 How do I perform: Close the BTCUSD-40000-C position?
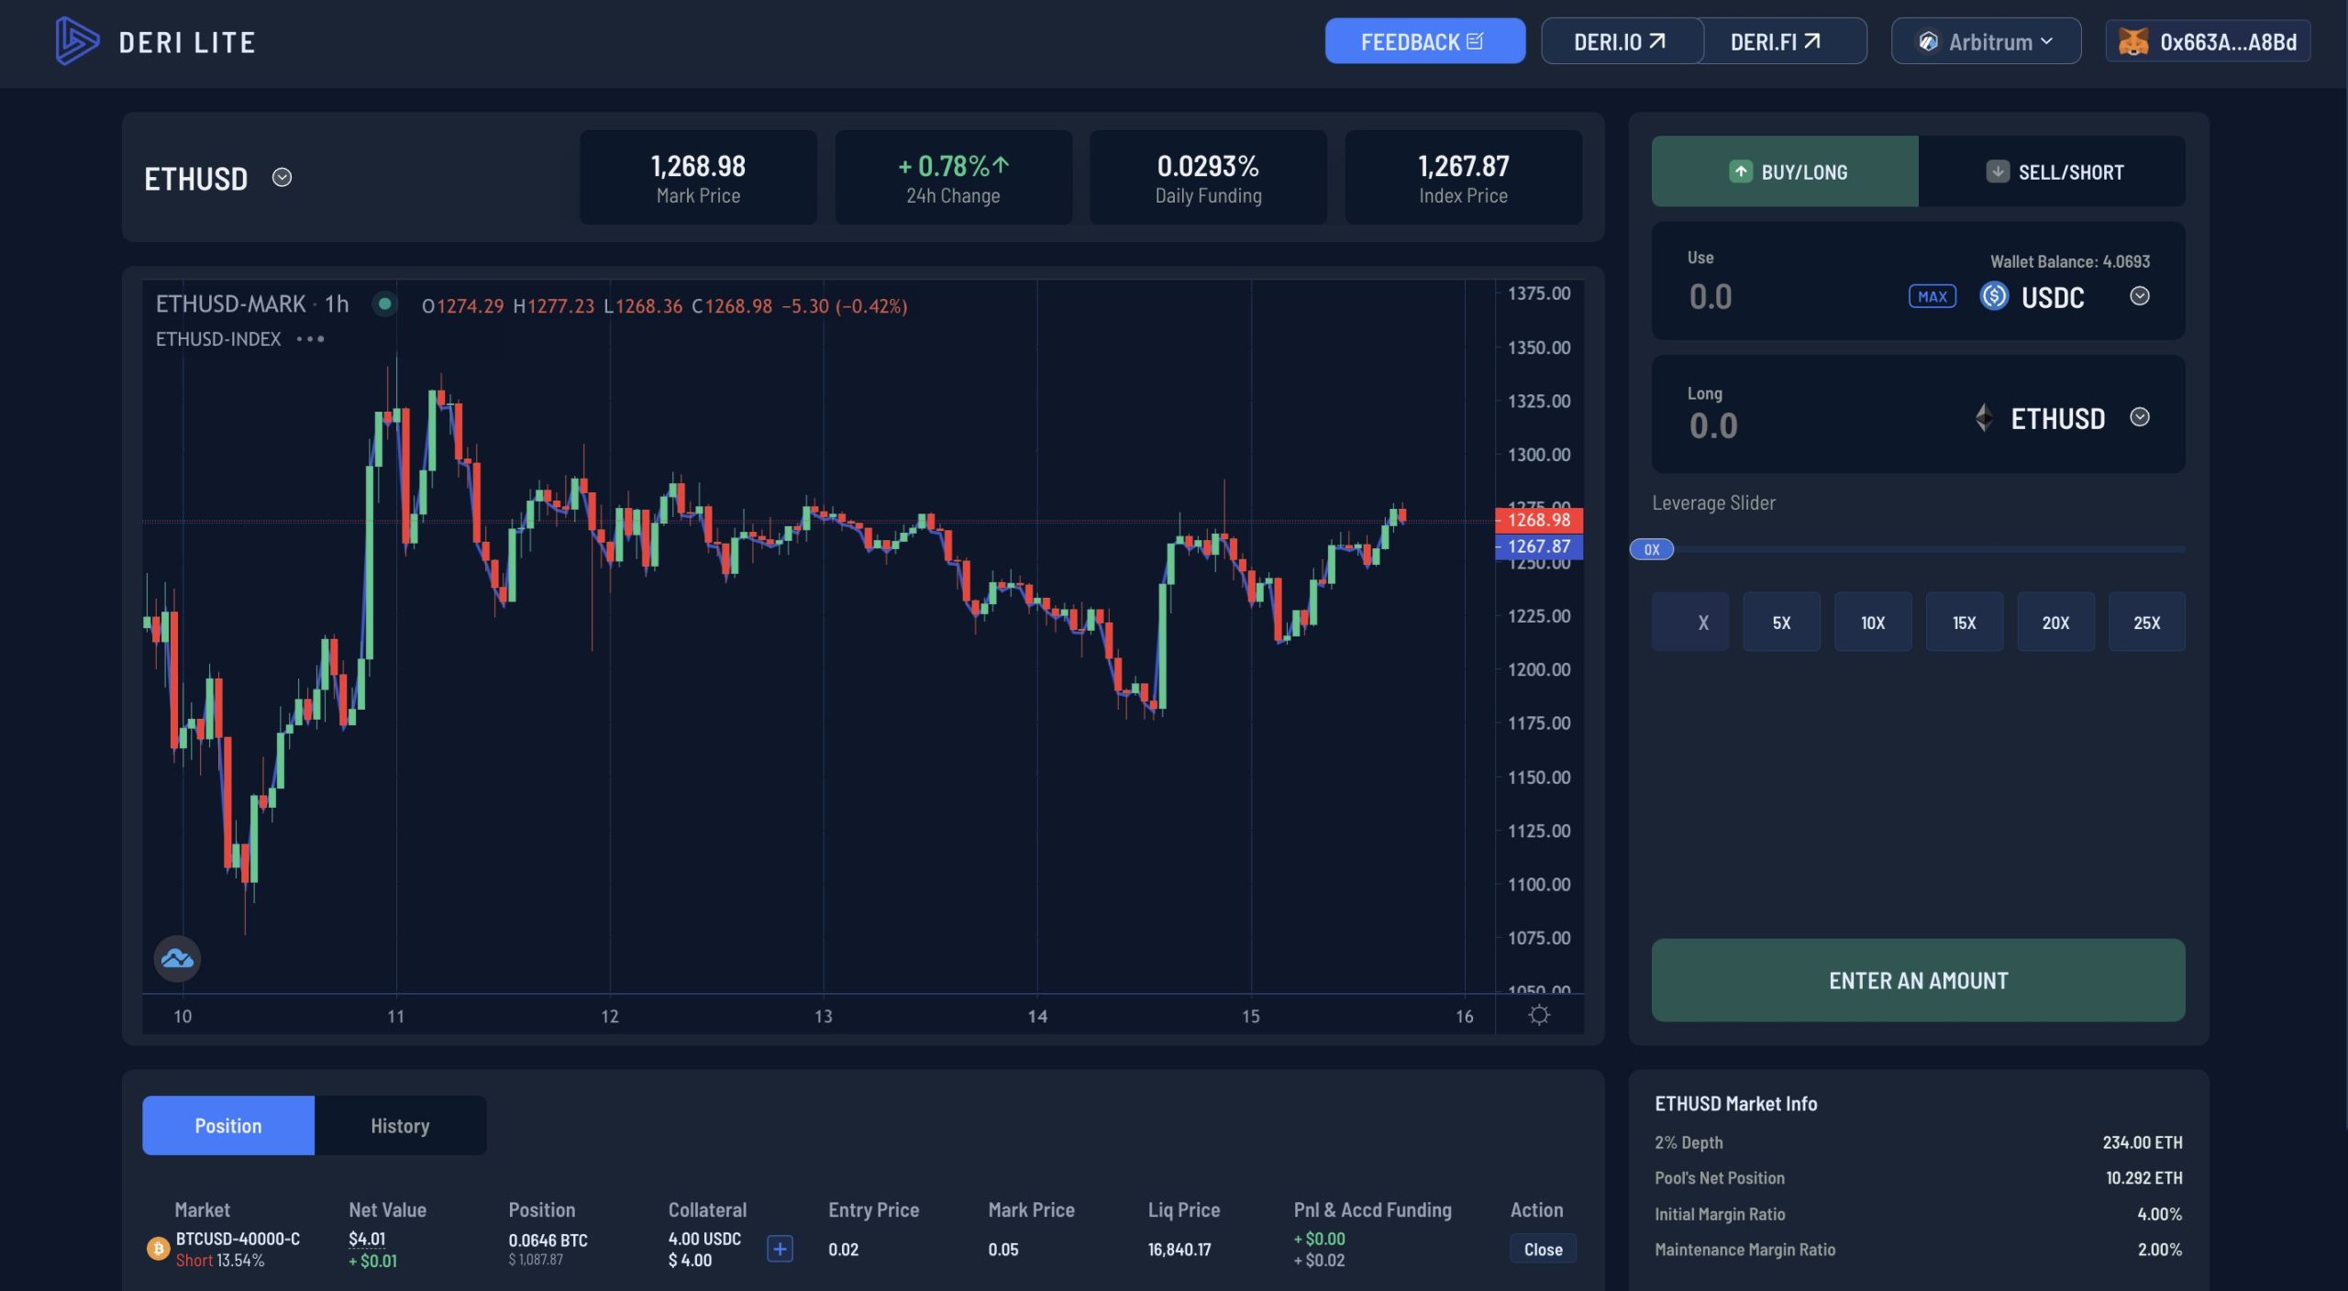(1543, 1249)
